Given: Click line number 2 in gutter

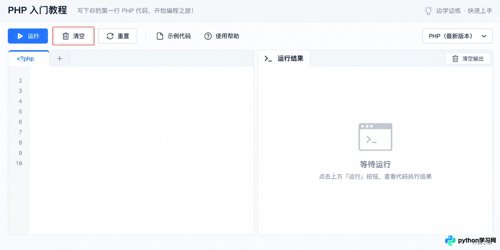Looking at the screenshot, I should point(20,81).
